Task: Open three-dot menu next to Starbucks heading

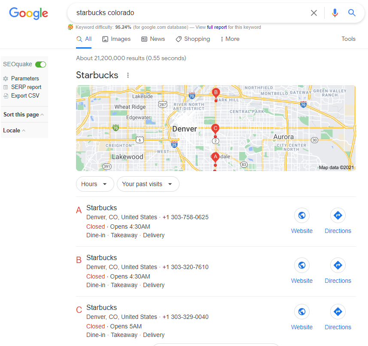Action: pos(128,75)
